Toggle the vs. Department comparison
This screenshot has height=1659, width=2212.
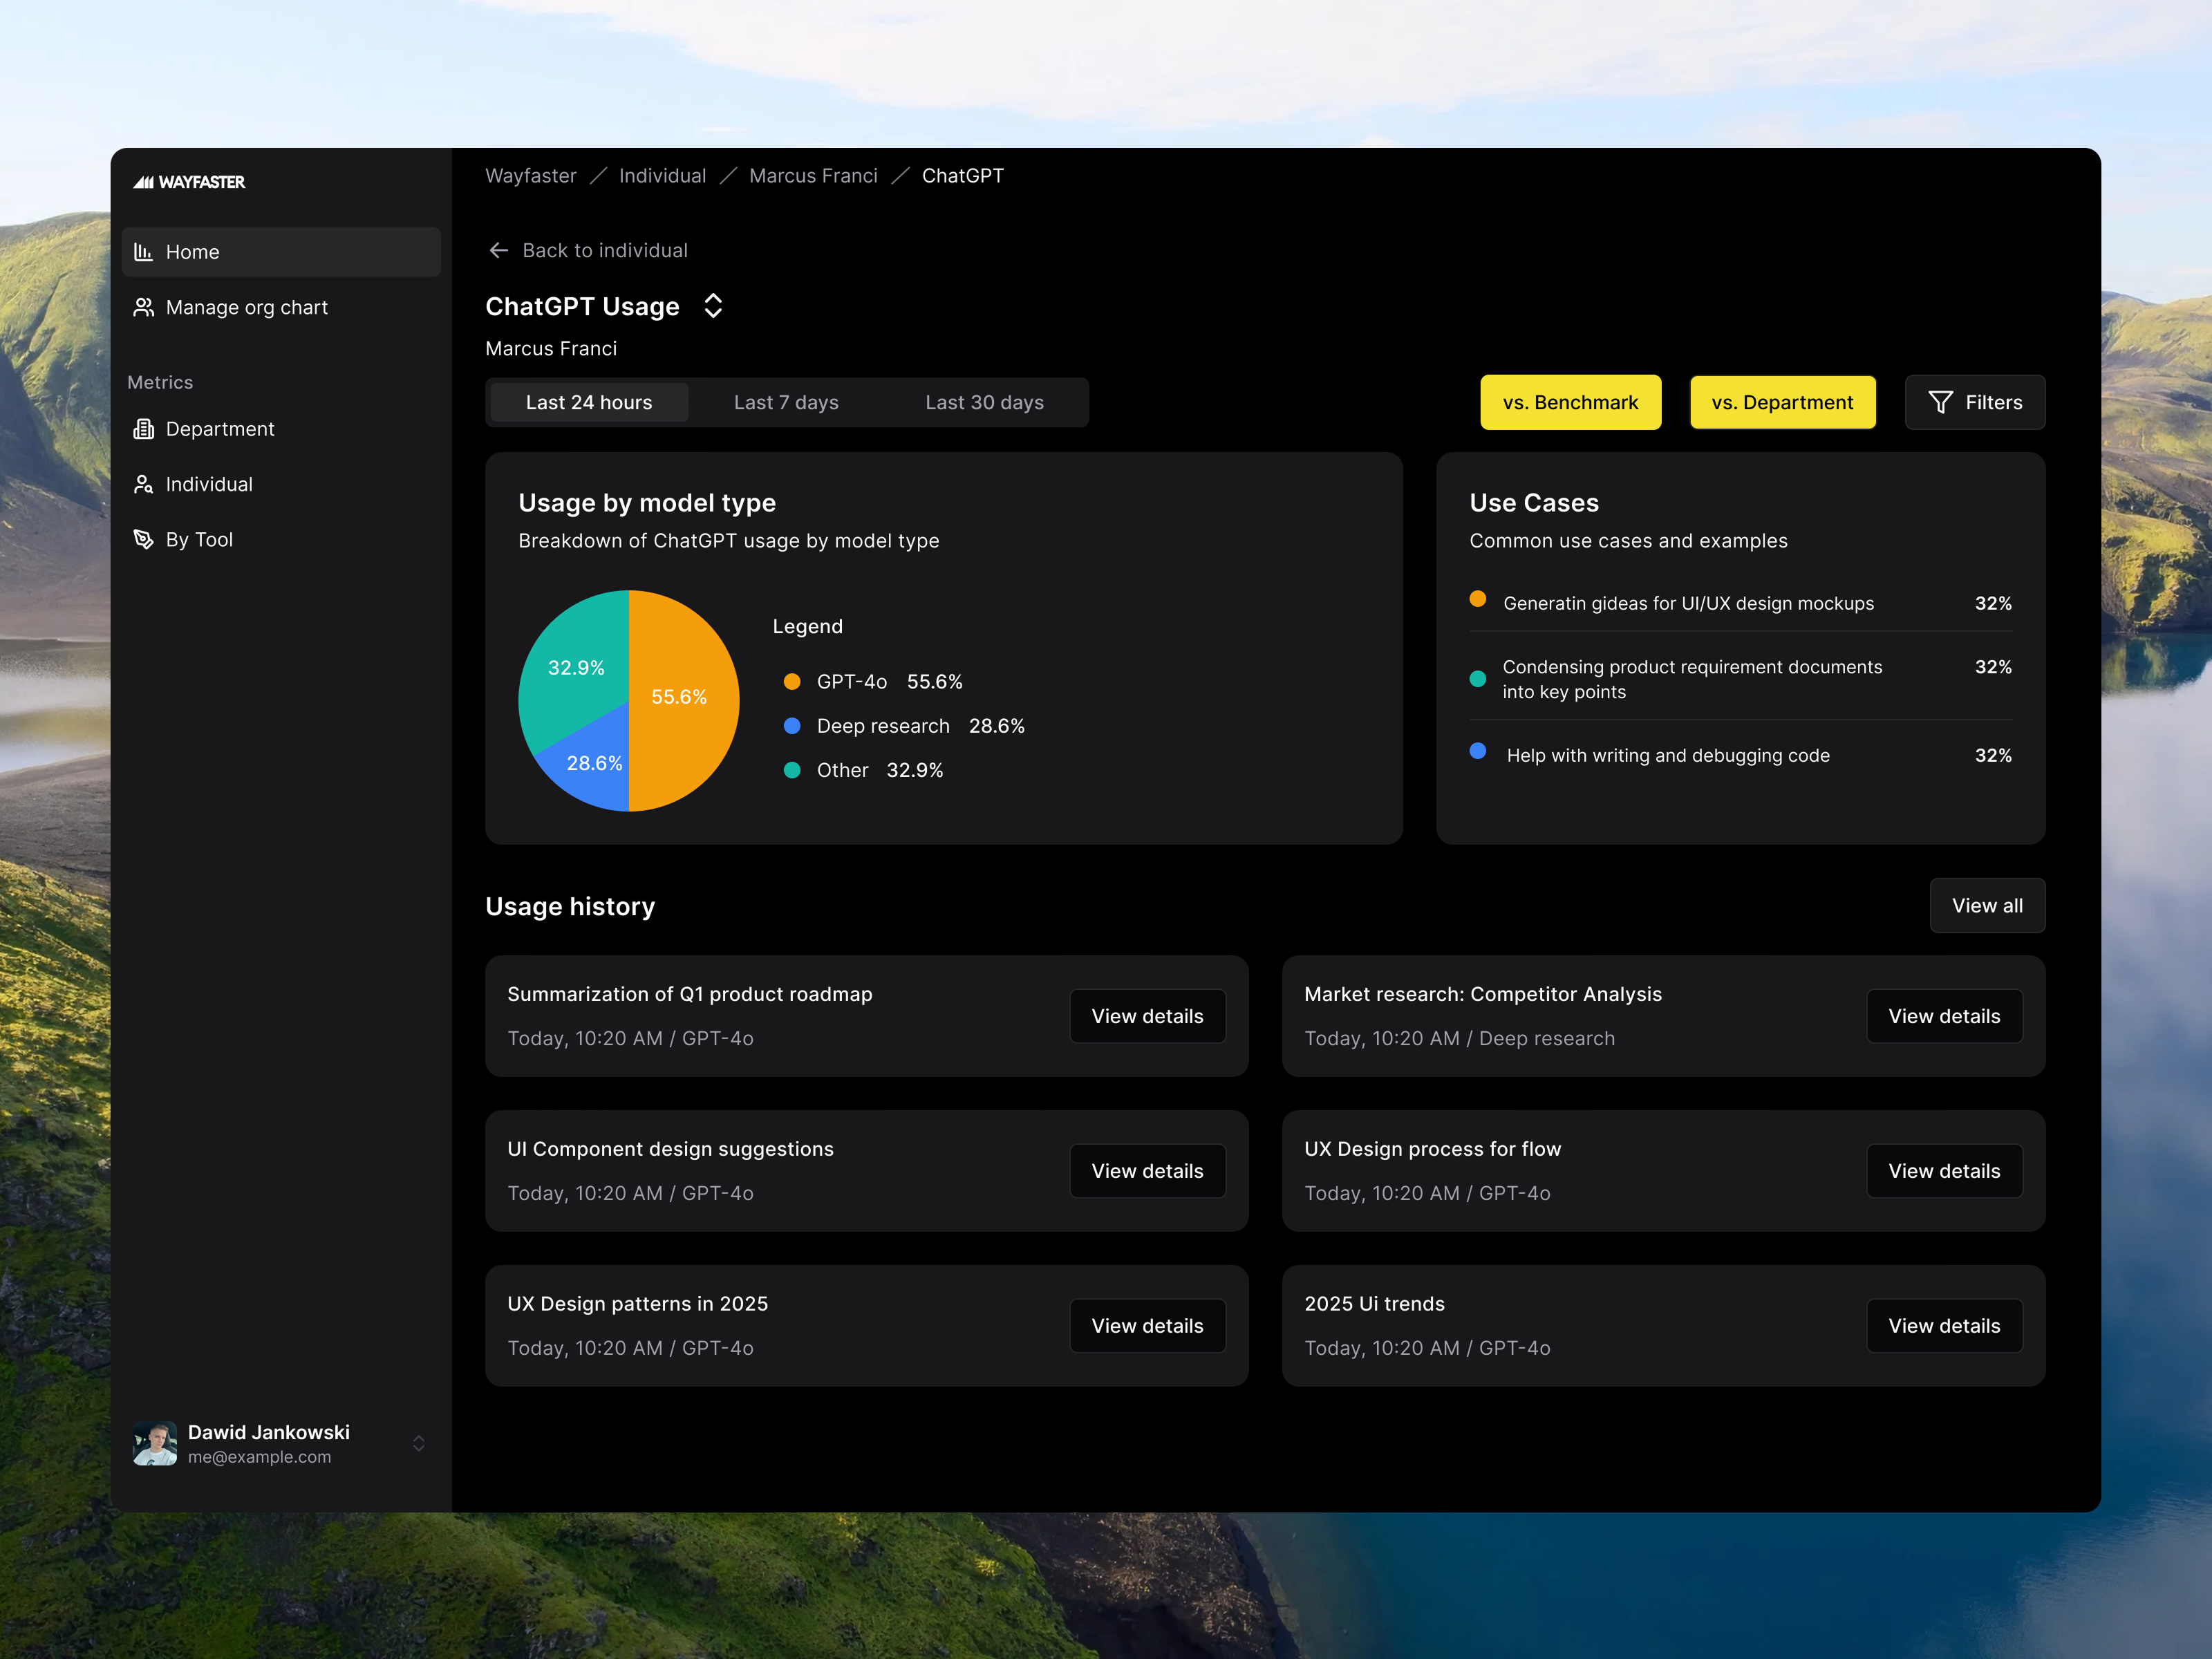(x=1782, y=402)
